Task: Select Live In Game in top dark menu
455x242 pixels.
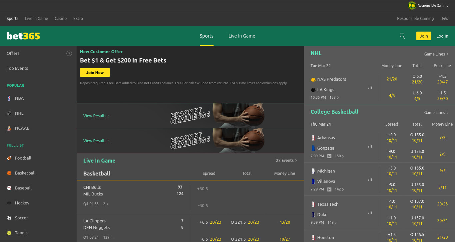Action: point(37,19)
